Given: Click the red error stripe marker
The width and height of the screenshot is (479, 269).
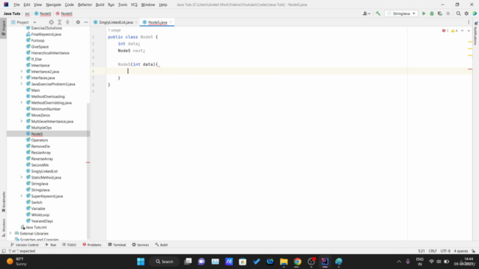Looking at the screenshot, I should click(470, 69).
